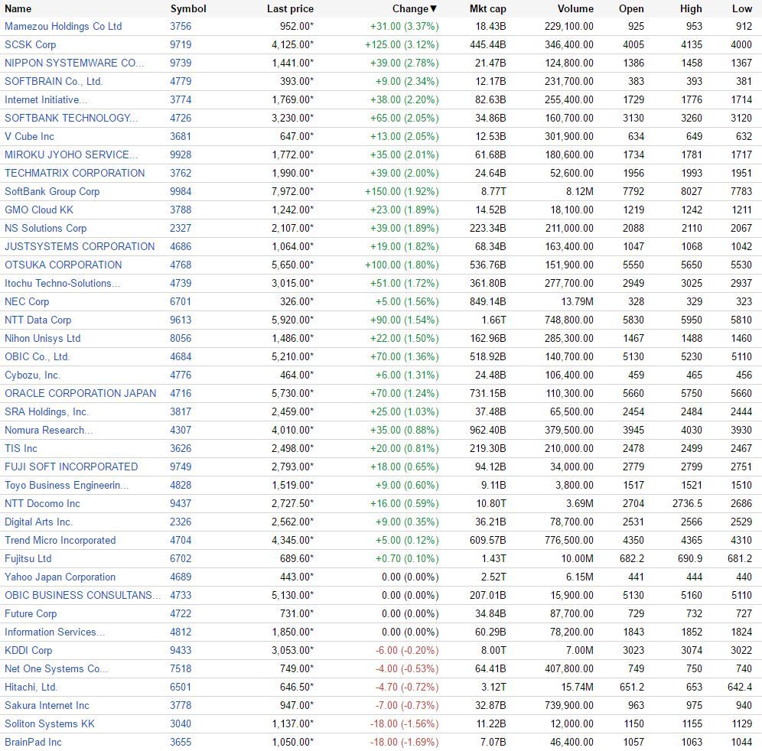Viewport: 762px width, 751px height.
Task: Open OBIC BUSINESS CONSULTANS... link
Action: [83, 595]
